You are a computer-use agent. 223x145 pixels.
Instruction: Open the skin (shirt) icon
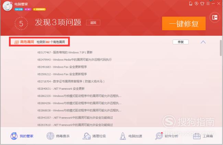(202, 3)
